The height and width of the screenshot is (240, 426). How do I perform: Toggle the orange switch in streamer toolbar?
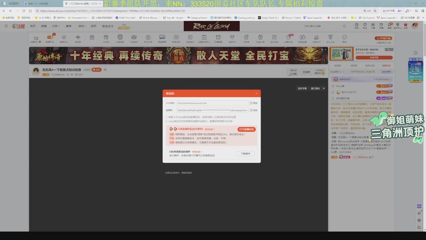point(50,37)
